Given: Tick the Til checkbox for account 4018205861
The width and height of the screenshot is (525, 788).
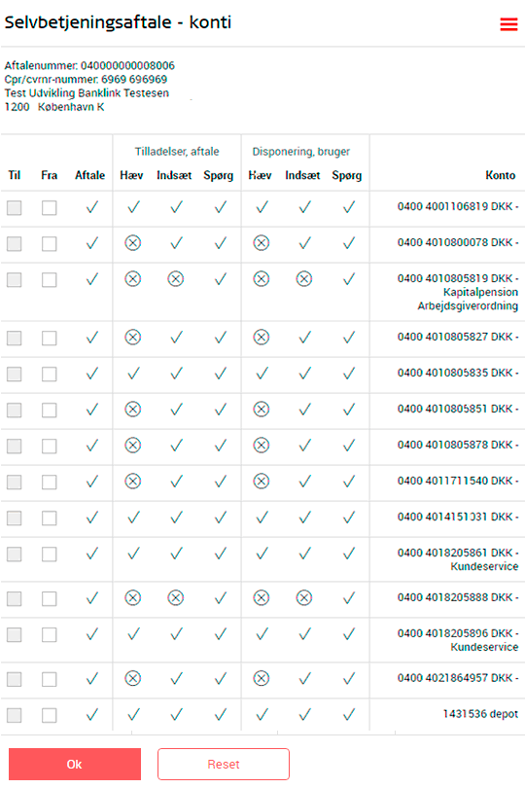Looking at the screenshot, I should pyautogui.click(x=14, y=555).
